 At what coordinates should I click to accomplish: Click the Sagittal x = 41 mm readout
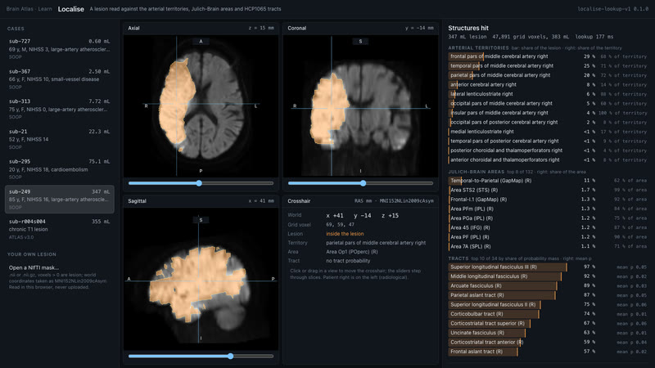pyautogui.click(x=261, y=201)
